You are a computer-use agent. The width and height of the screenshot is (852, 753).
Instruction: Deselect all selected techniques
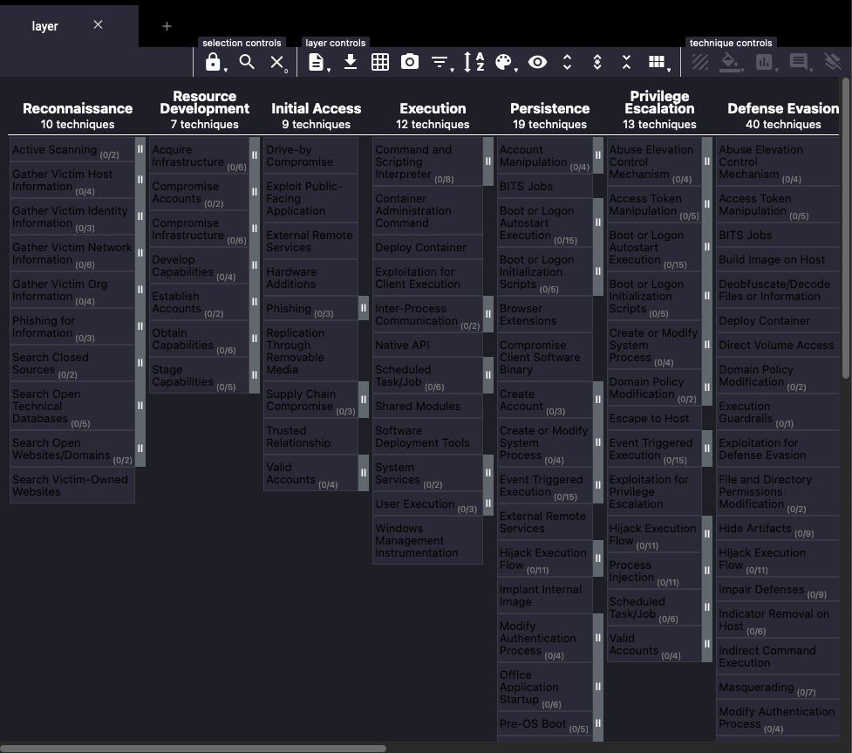click(x=276, y=62)
